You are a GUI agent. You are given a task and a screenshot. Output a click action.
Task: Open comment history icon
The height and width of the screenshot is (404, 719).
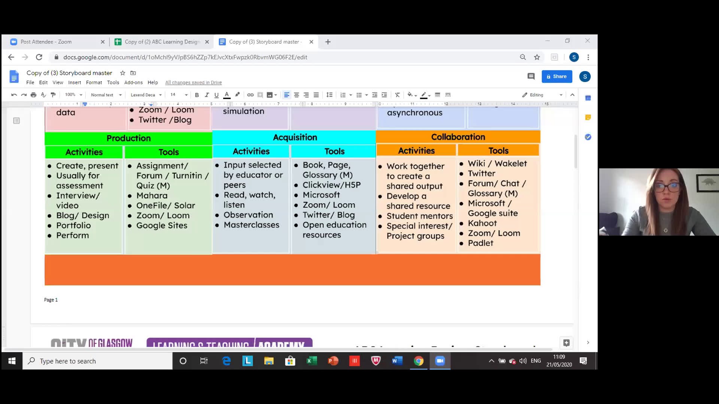click(x=531, y=76)
